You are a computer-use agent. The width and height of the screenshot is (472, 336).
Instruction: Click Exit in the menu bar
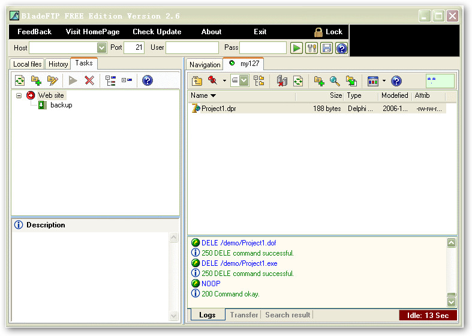[x=260, y=32]
